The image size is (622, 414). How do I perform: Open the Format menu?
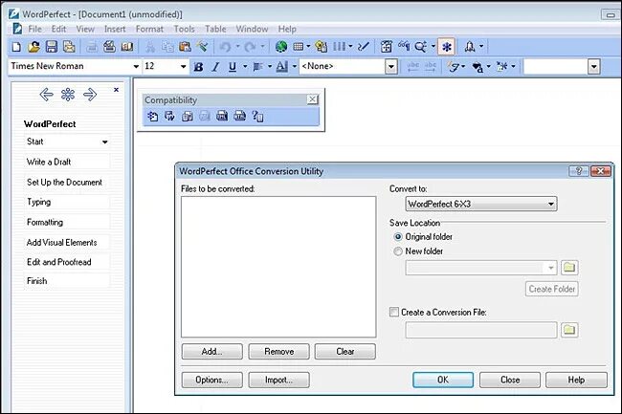point(149,29)
